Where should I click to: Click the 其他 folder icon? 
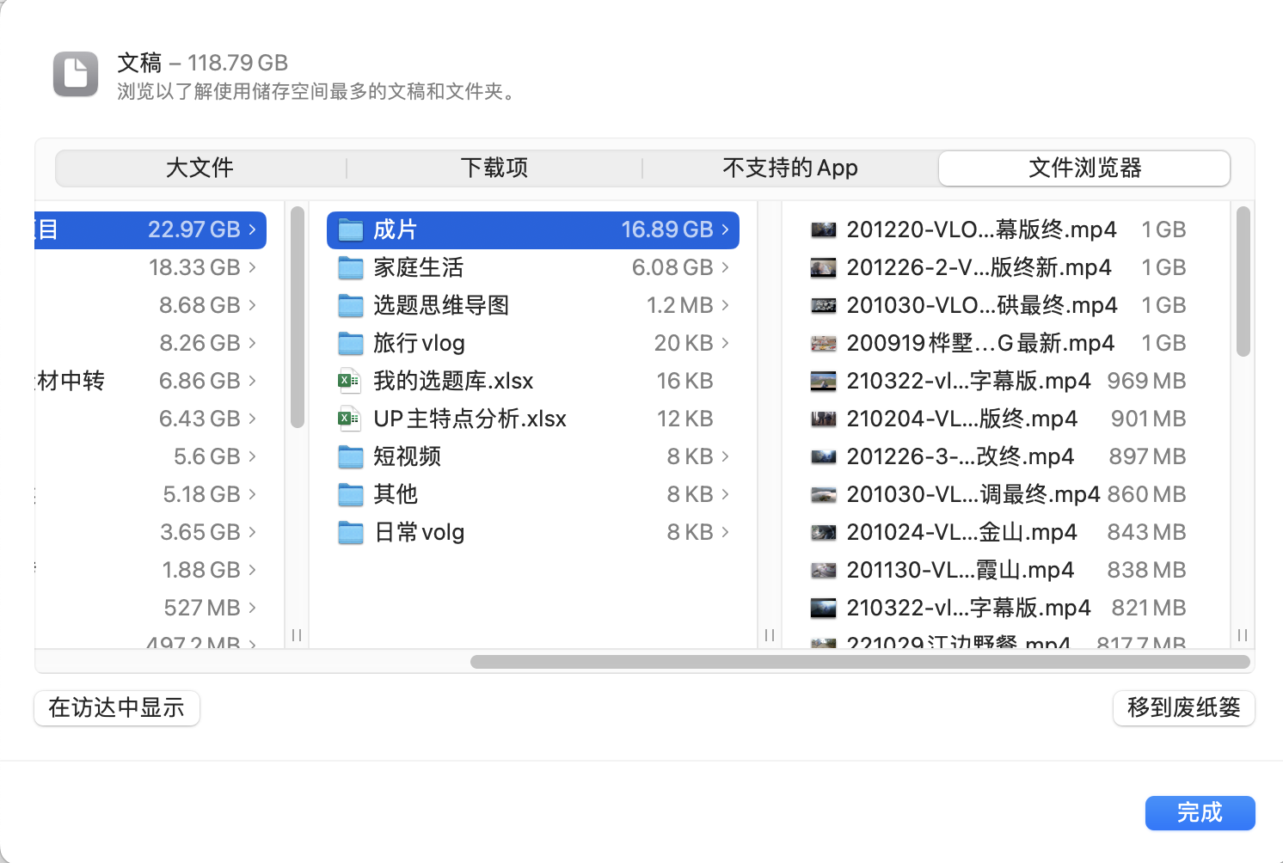pyautogui.click(x=350, y=495)
